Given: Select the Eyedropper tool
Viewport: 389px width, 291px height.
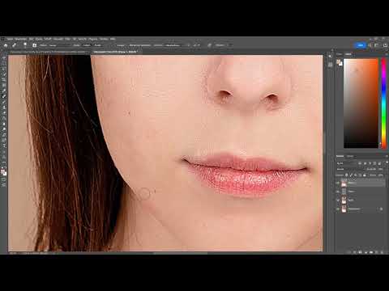Looking at the screenshot, I should point(4,90).
